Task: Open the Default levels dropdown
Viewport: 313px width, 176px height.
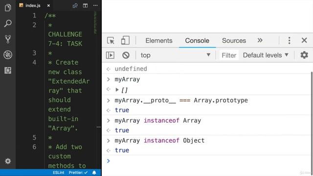Action: [266, 55]
